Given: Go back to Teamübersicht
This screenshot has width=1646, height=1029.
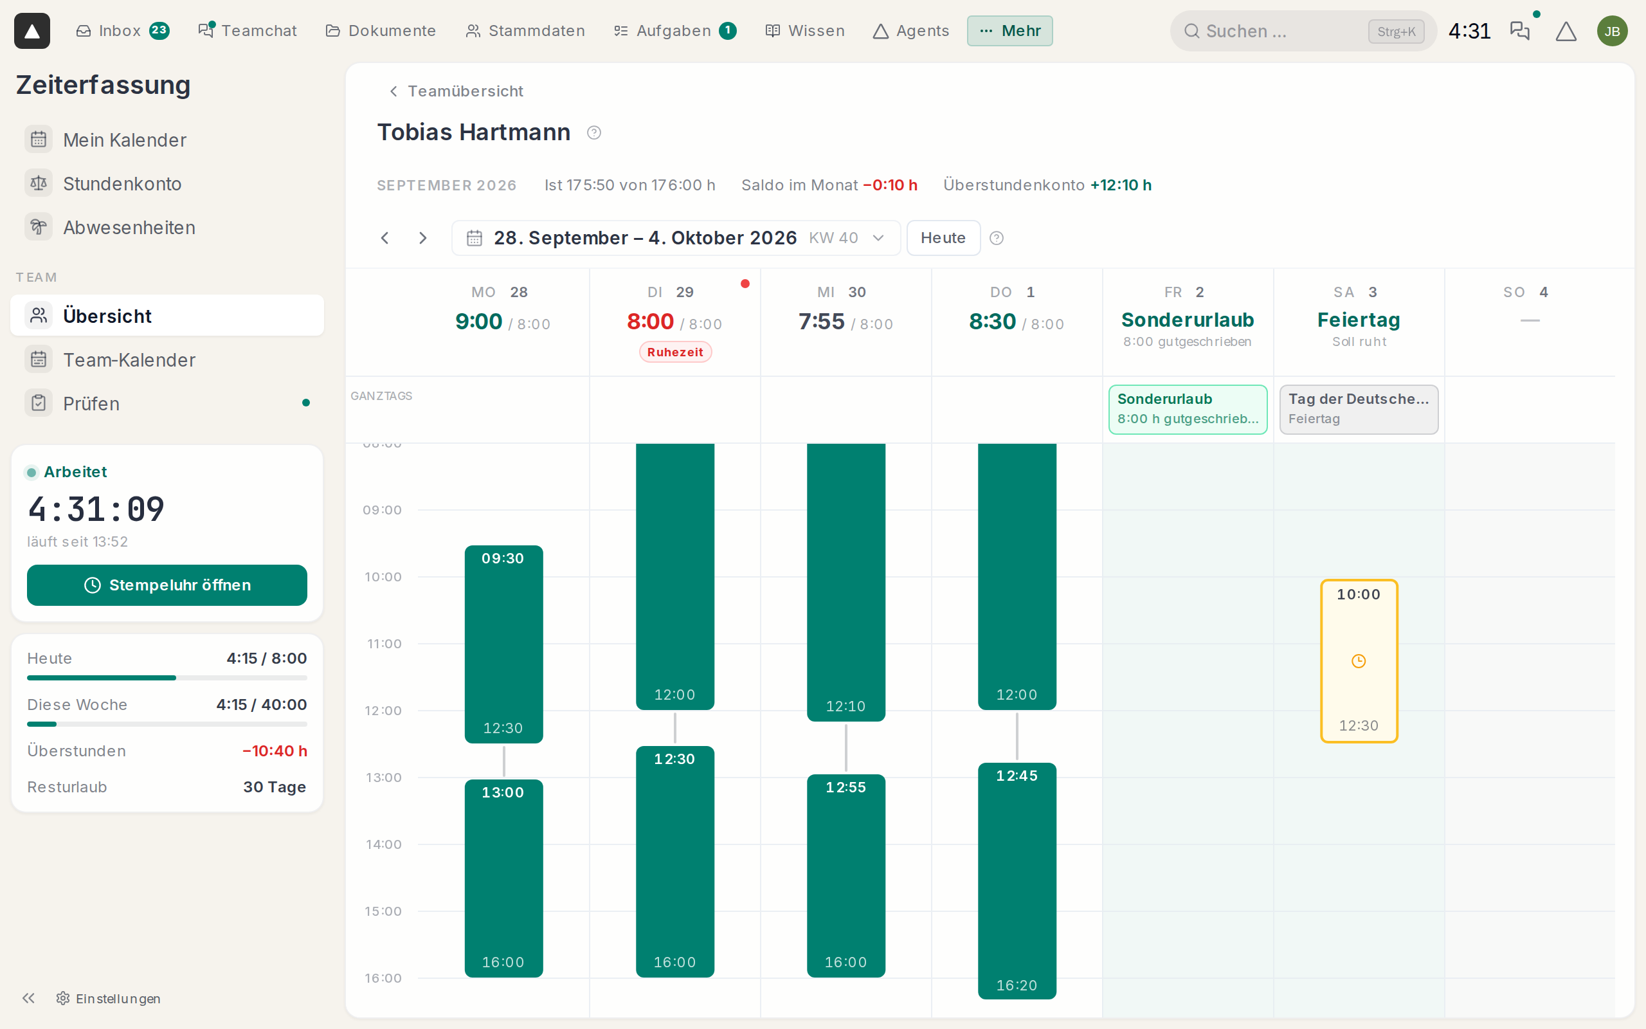Looking at the screenshot, I should 456,91.
